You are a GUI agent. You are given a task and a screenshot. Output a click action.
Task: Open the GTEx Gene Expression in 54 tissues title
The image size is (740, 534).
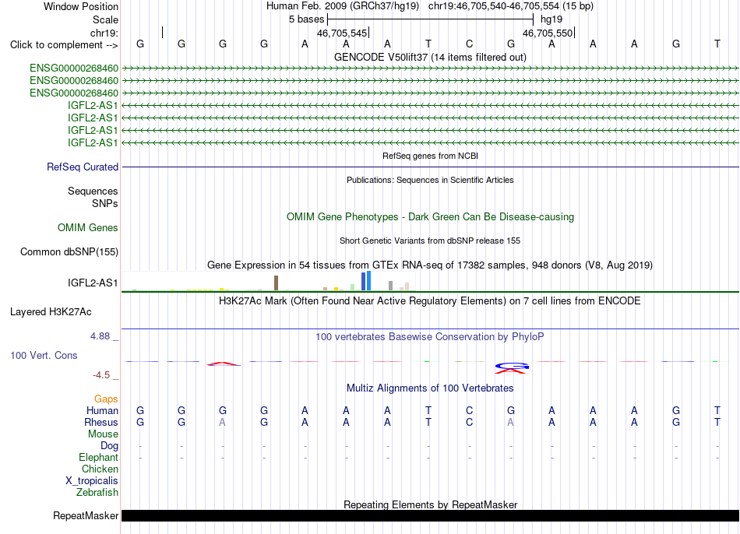[x=430, y=265]
